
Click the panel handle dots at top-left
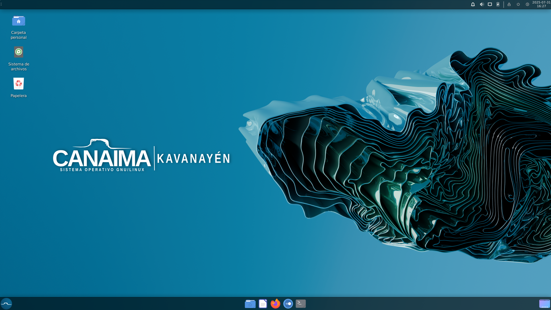[1, 4]
